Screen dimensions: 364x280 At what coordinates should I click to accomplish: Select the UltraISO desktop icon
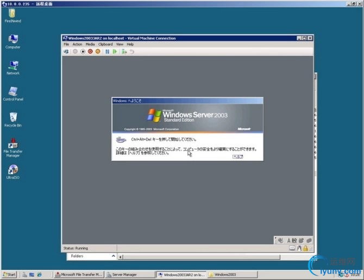click(x=13, y=172)
